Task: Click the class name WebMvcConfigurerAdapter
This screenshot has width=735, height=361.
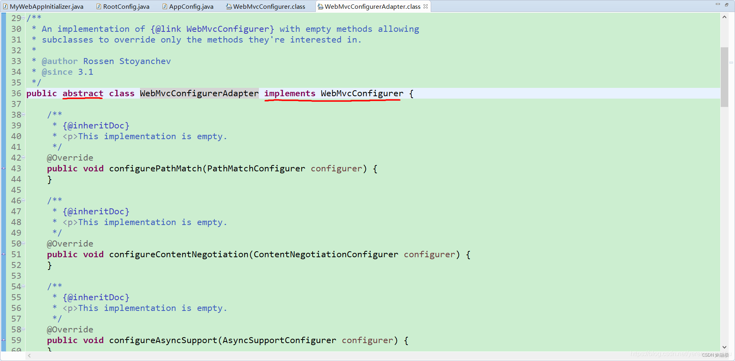Action: 199,93
